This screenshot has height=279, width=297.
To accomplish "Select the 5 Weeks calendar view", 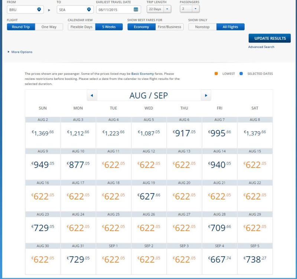I will point(109,27).
